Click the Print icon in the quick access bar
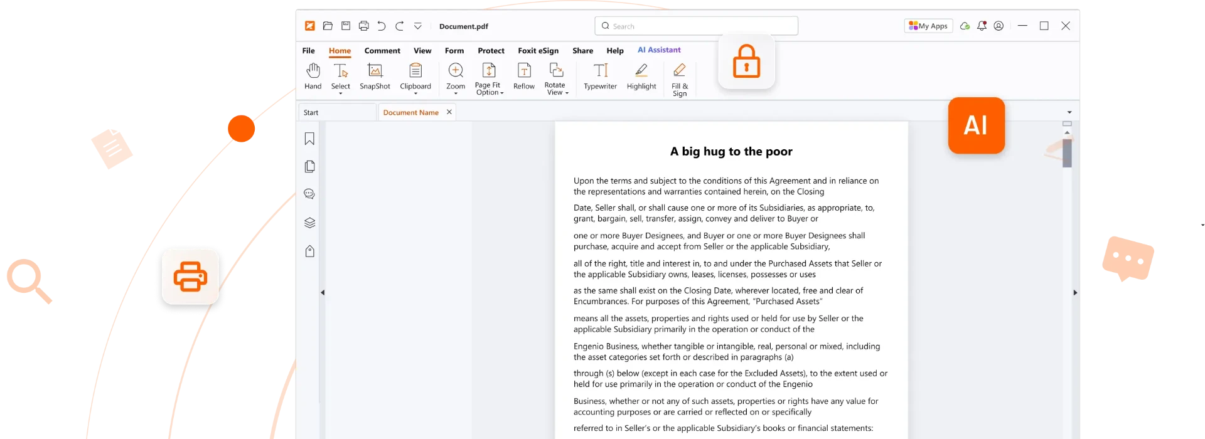The image size is (1205, 439). (364, 26)
